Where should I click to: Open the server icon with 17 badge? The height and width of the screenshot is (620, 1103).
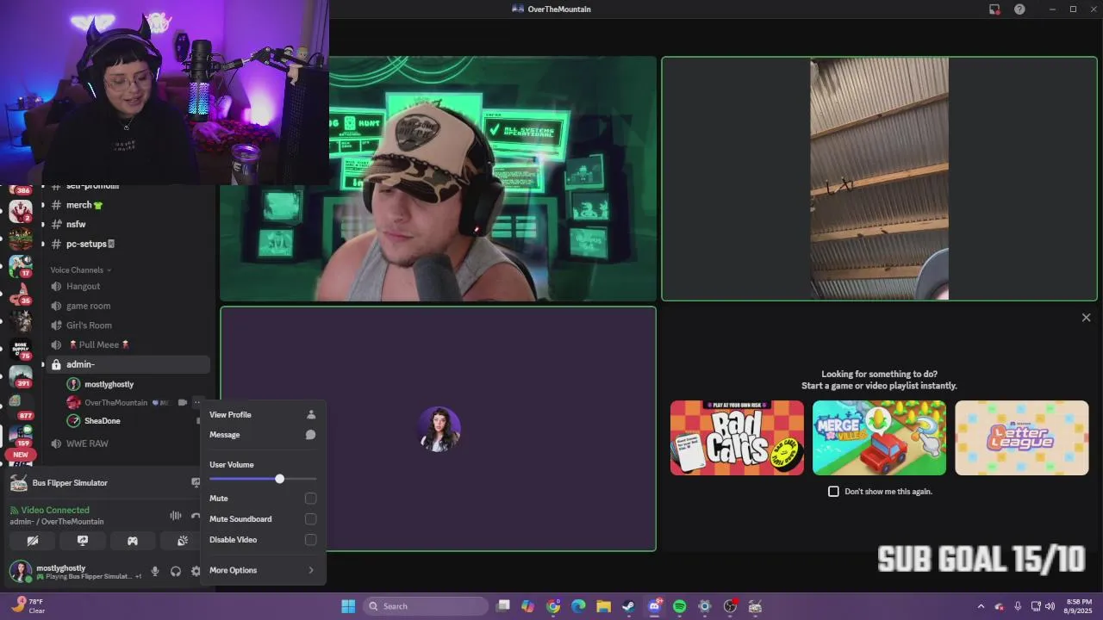pos(21,265)
